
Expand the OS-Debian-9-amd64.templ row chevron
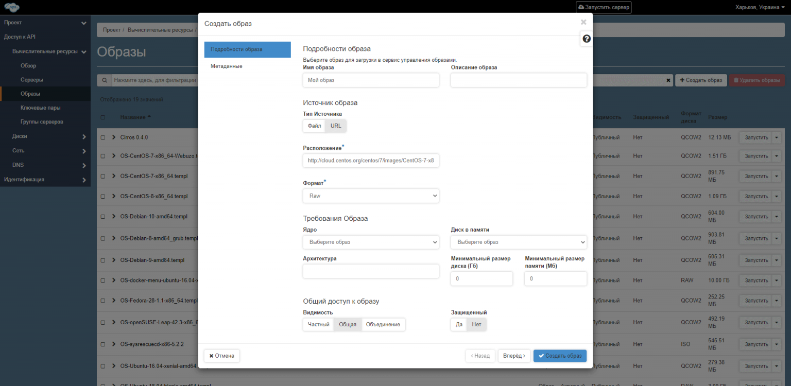(x=113, y=260)
